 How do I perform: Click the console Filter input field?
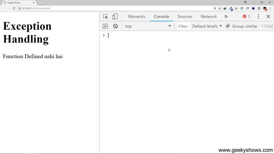[x=183, y=26]
